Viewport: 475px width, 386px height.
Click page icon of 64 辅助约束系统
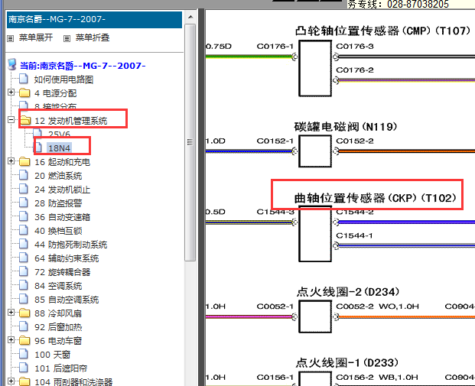[24, 258]
